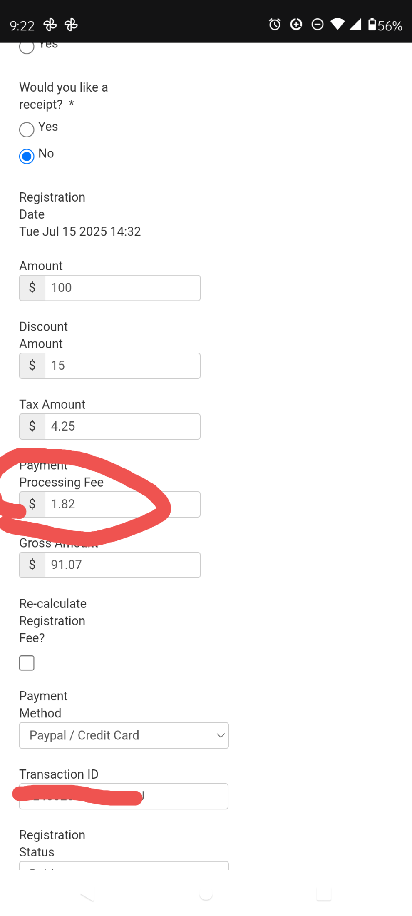Screen dimensions: 412x916
Task: Focus the Transaction ID field
Action: click(124, 796)
